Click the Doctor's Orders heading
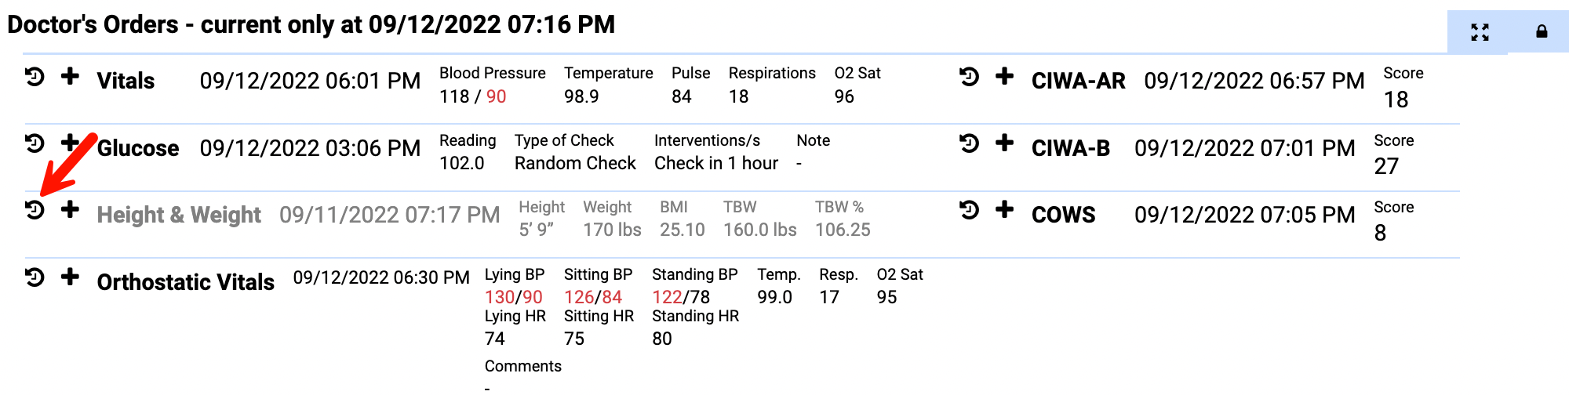Screen dimensions: 1569x395 [x=311, y=24]
